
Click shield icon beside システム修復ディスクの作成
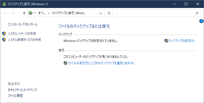(x=4, y=40)
